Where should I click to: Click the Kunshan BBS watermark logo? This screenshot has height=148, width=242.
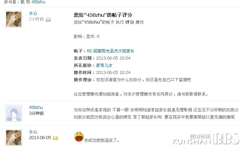[x=206, y=139]
